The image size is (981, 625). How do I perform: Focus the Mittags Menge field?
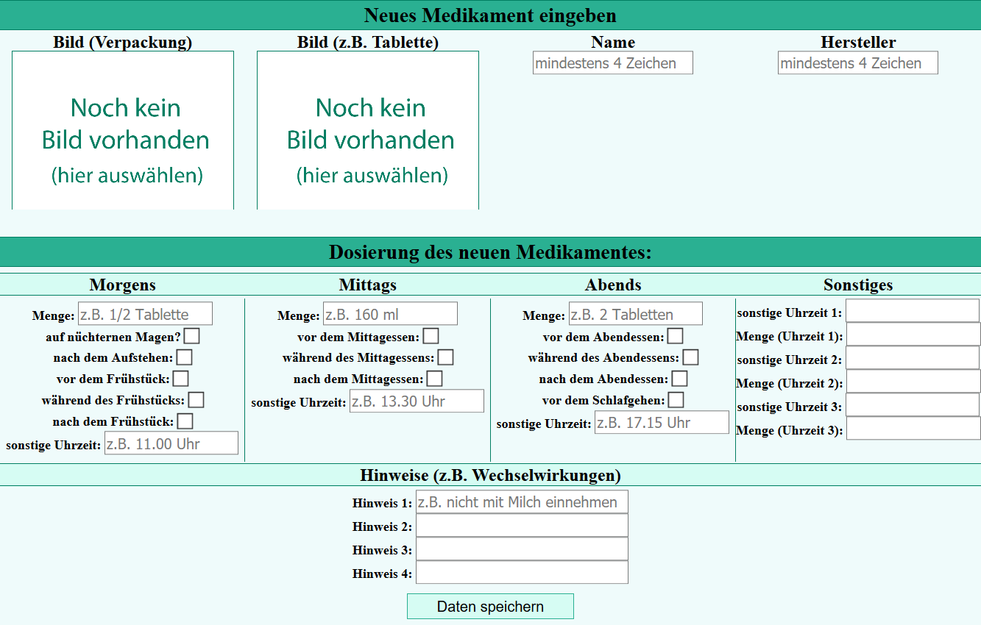coord(390,314)
